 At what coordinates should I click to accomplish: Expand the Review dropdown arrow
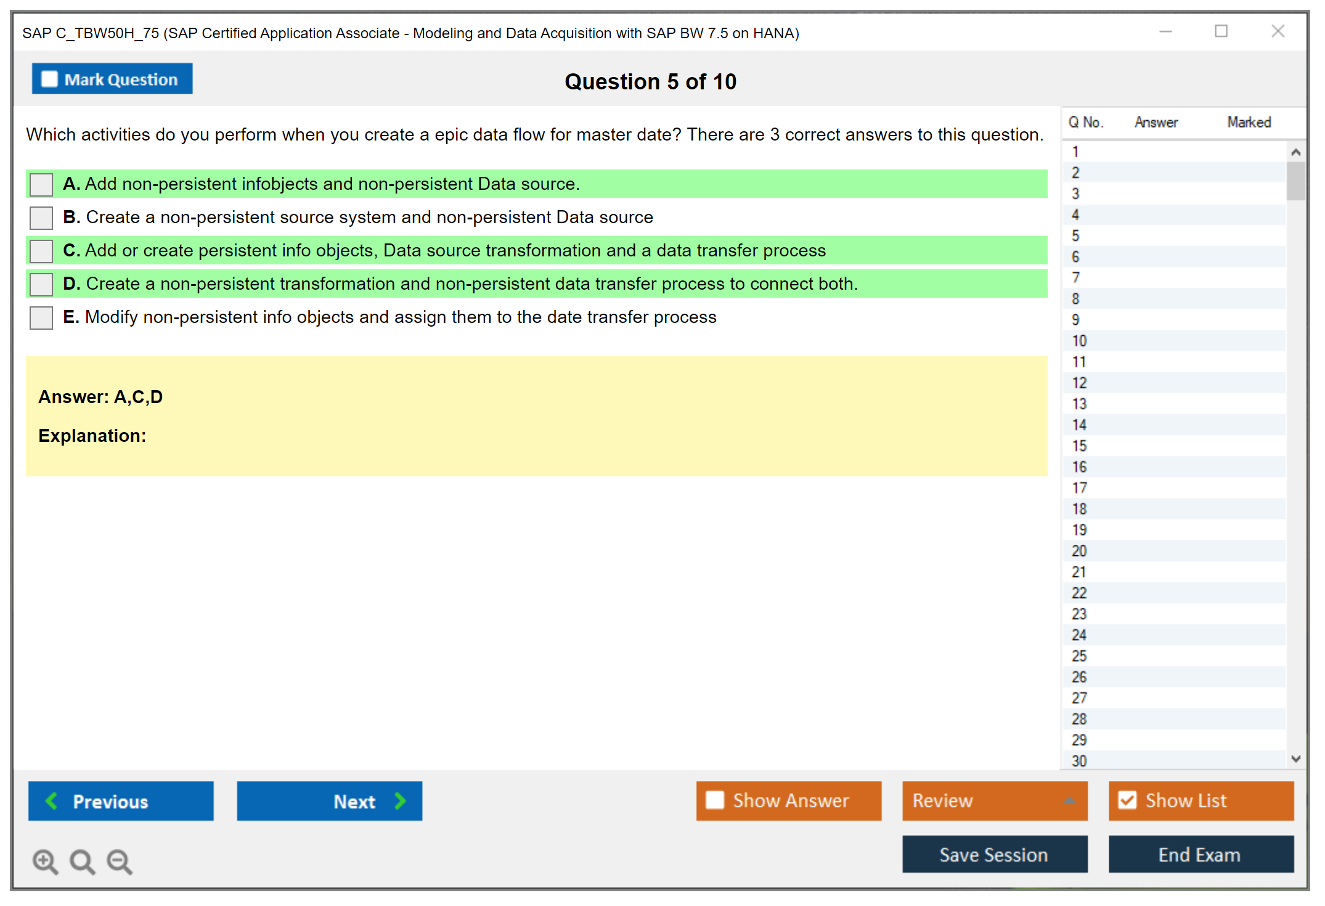point(1069,801)
